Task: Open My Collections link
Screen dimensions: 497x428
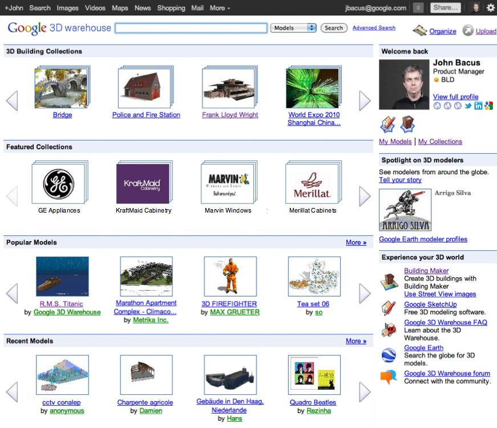Action: pyautogui.click(x=441, y=142)
